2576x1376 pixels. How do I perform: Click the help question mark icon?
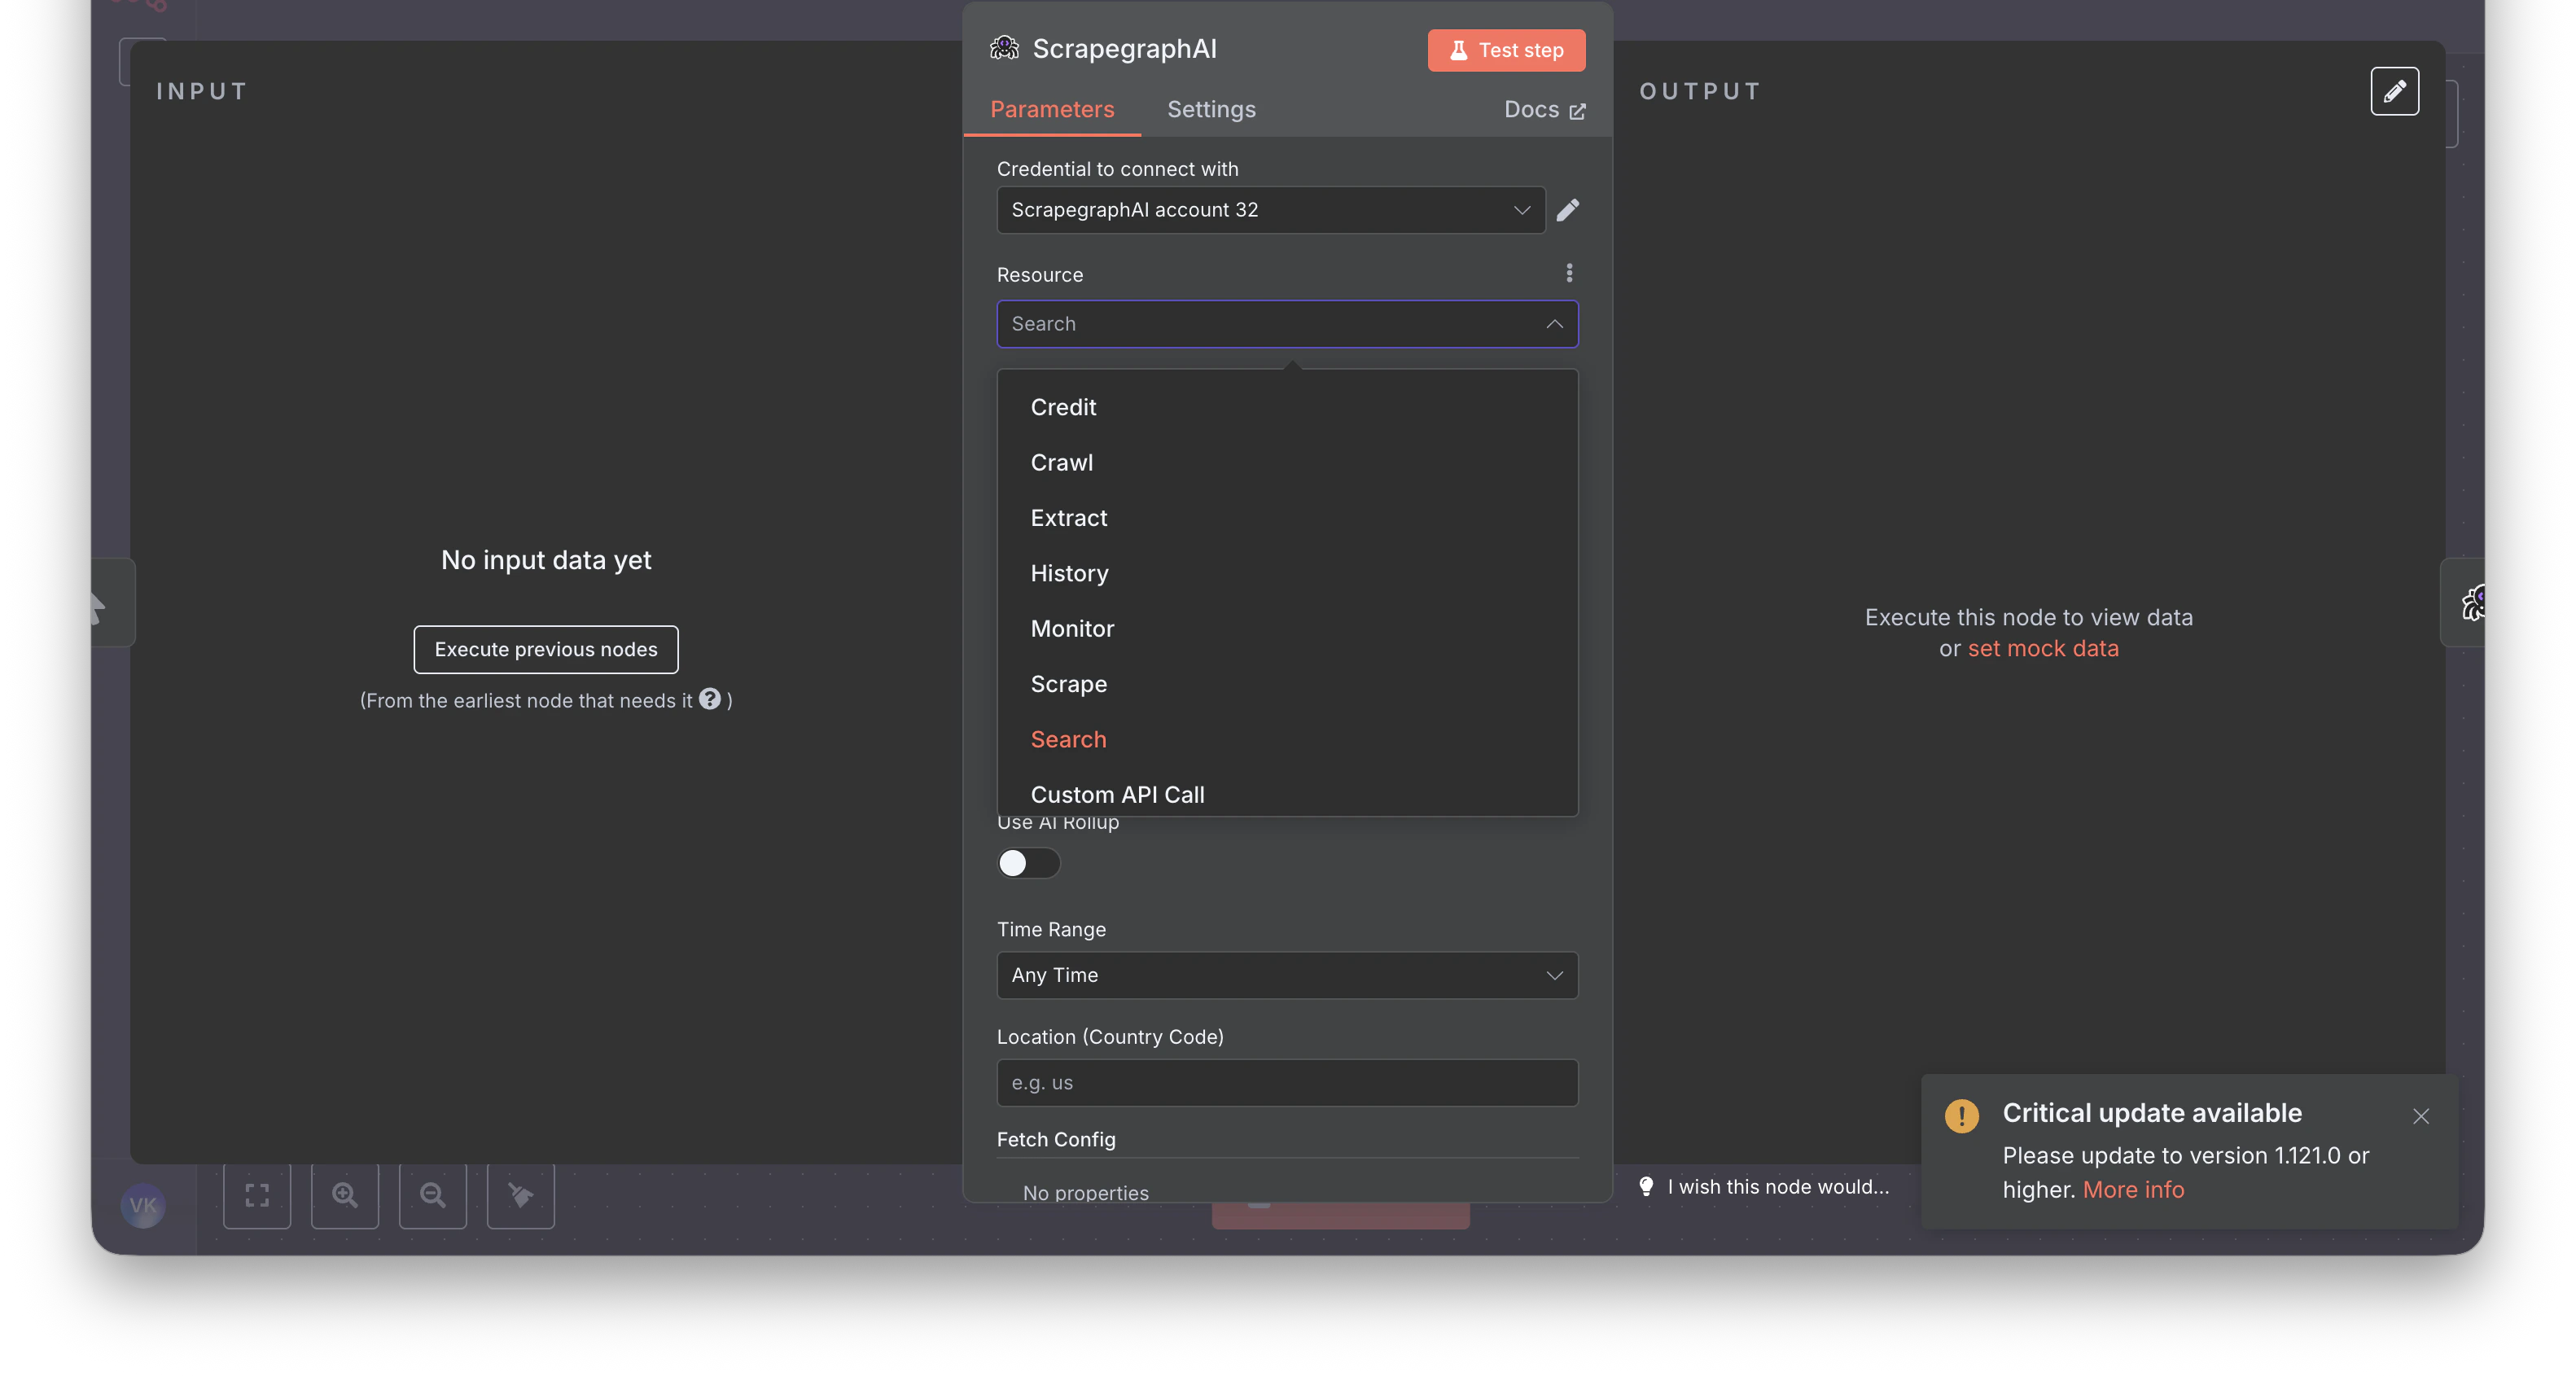coord(710,699)
